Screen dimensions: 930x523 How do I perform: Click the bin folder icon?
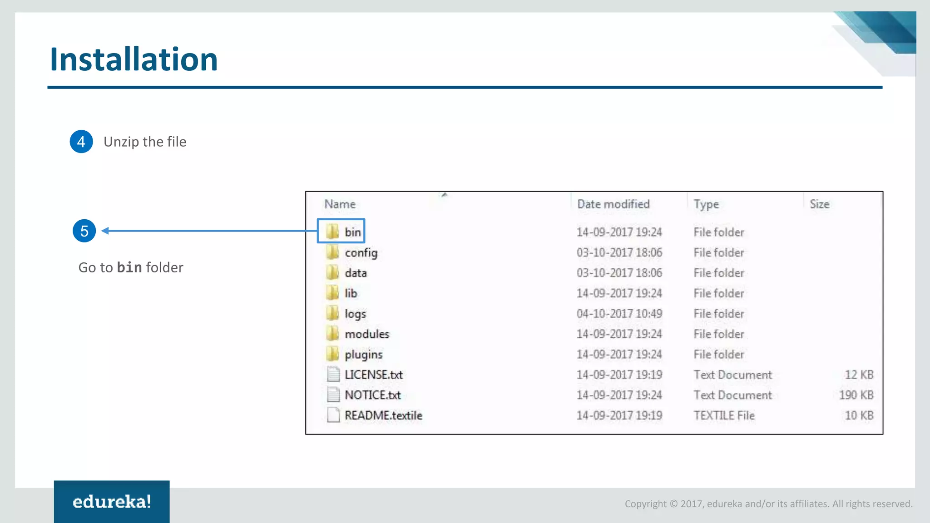click(x=332, y=232)
